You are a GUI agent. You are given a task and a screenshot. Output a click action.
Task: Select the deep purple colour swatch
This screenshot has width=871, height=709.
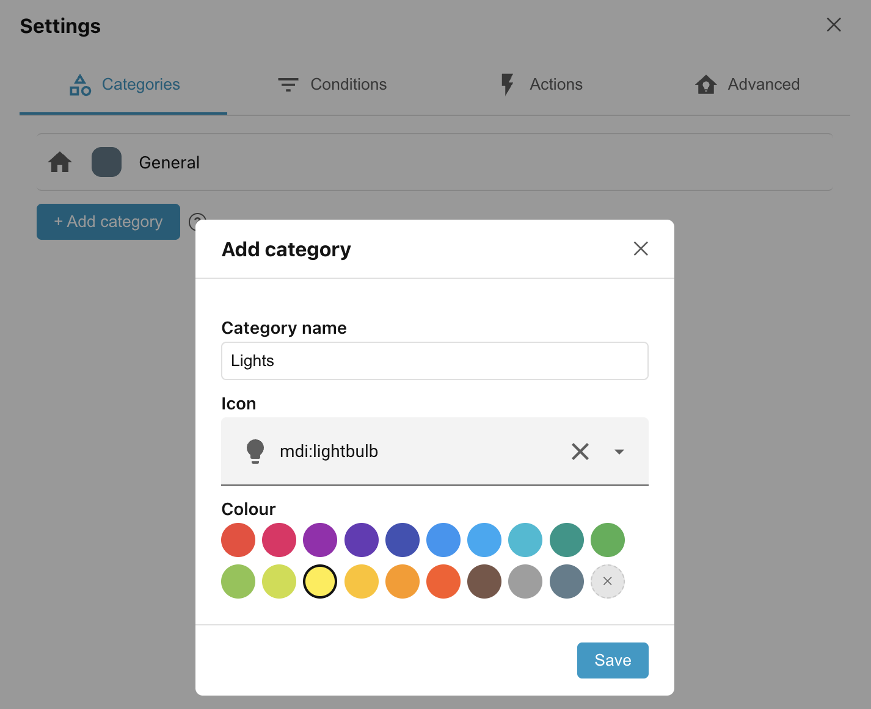[x=362, y=540]
